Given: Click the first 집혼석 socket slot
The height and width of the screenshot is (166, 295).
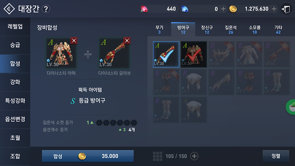Looking at the screenshot, I should pyautogui.click(x=99, y=123).
